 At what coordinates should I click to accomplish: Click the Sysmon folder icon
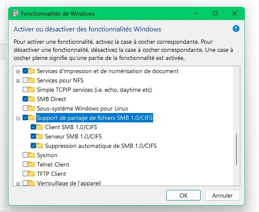coord(32,155)
